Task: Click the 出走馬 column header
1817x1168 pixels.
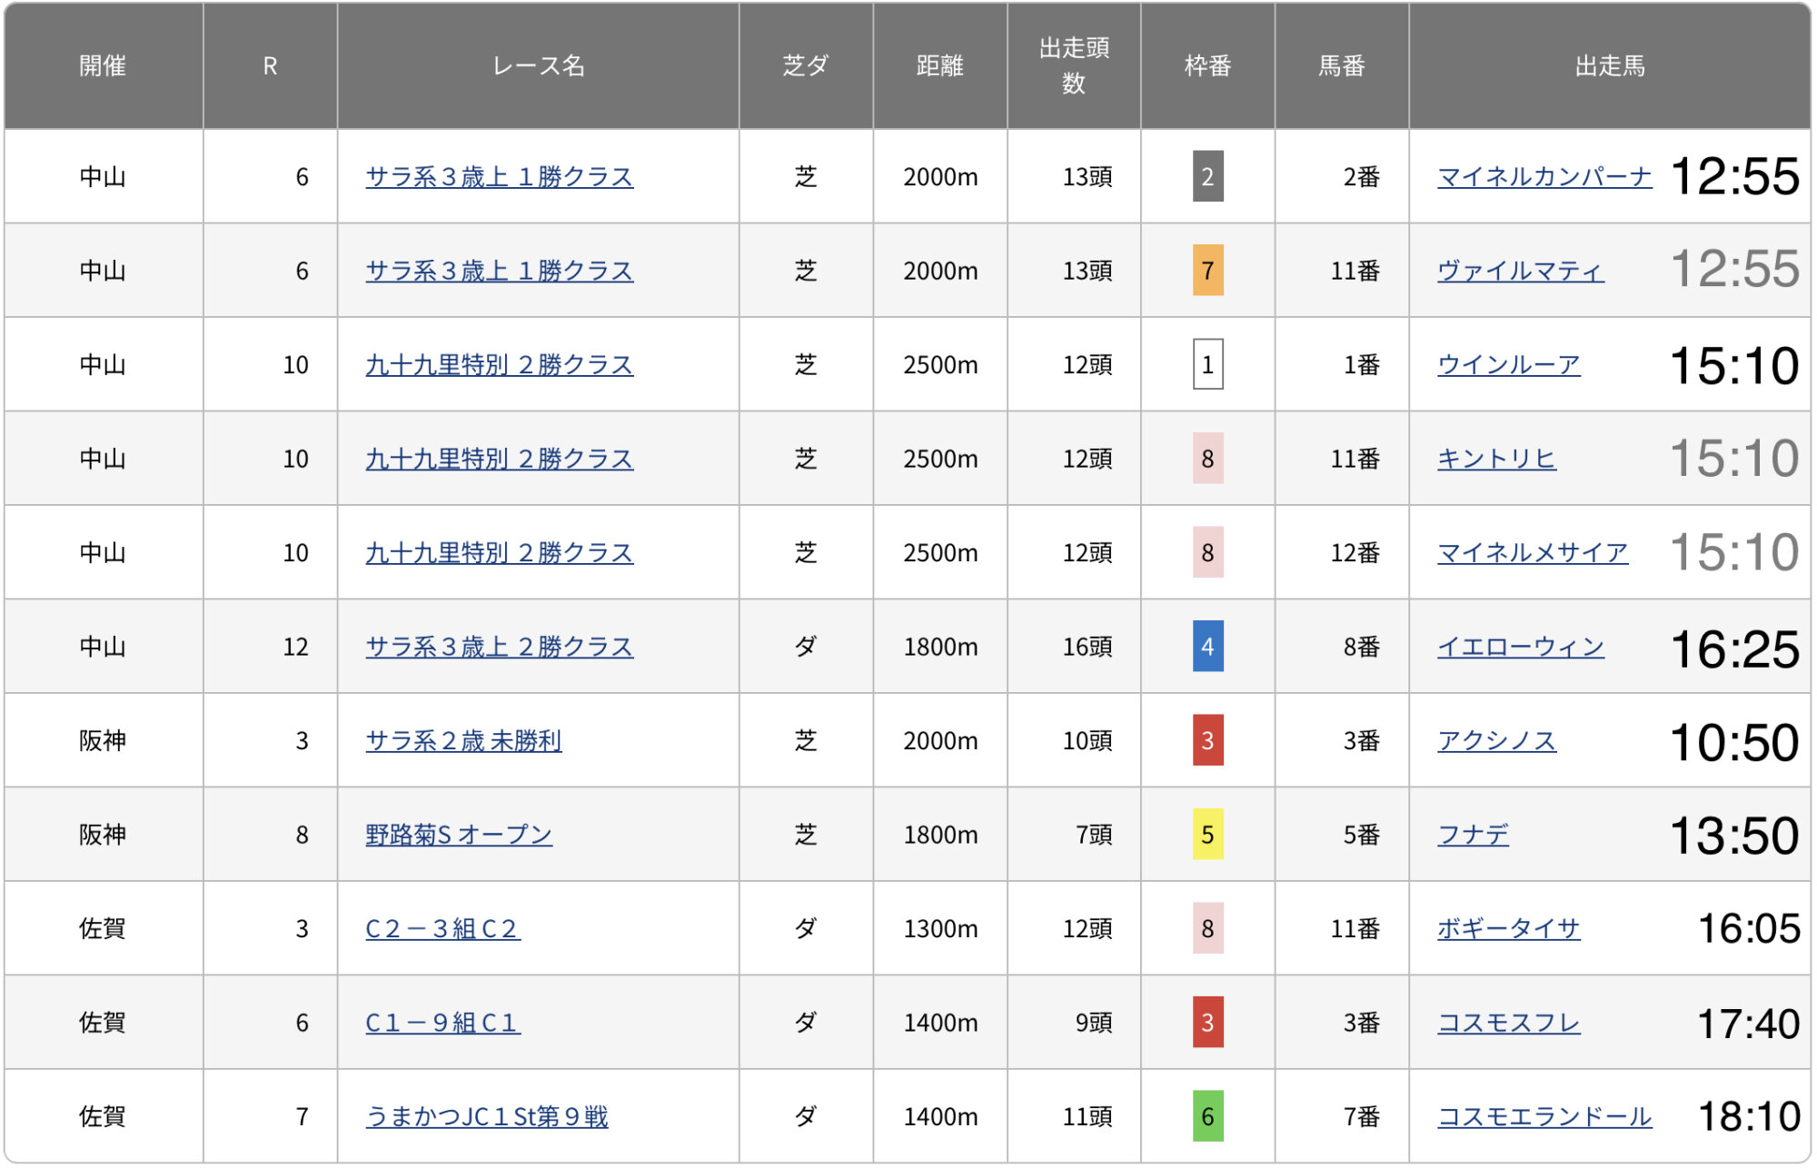Action: [1609, 65]
